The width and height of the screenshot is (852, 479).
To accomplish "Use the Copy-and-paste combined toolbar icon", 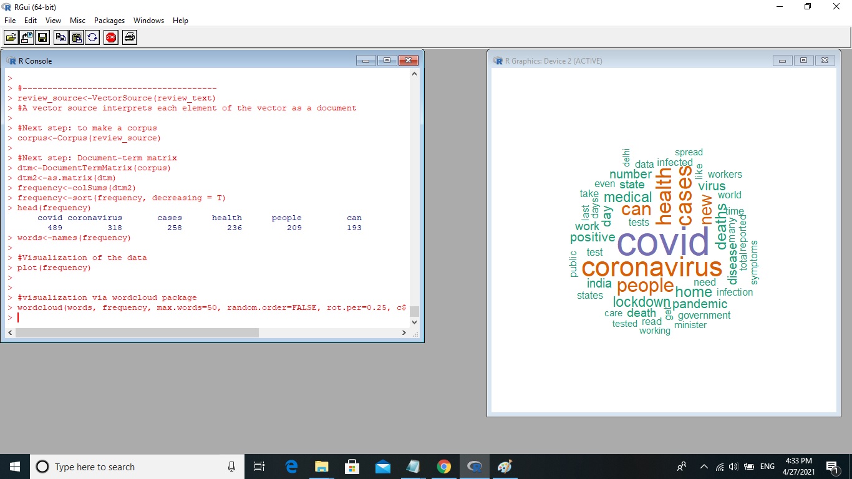I will [91, 37].
